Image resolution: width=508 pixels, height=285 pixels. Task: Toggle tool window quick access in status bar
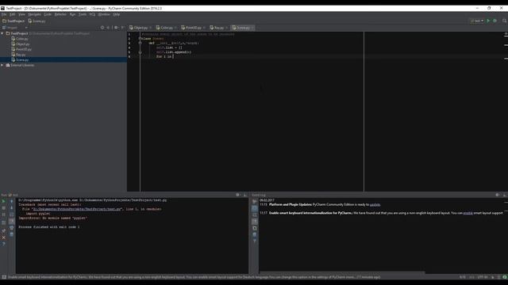click(x=4, y=277)
